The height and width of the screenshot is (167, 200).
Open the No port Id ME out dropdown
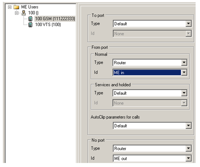tap(188, 158)
